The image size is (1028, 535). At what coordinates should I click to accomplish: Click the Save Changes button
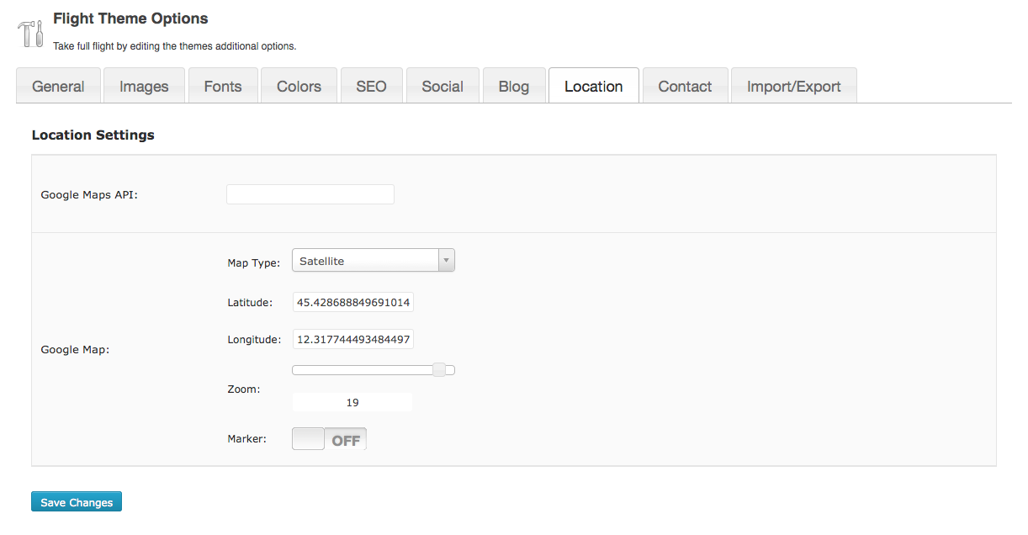[x=77, y=502]
